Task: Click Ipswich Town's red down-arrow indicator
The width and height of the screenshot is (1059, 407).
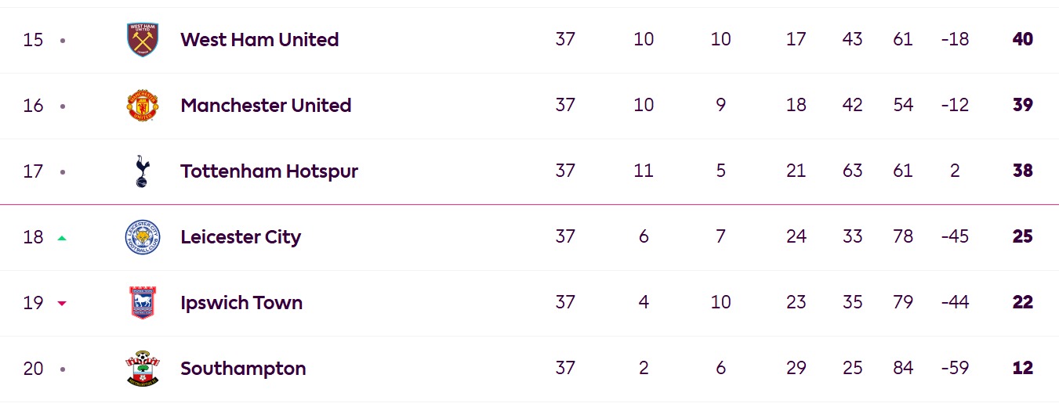Action: pyautogui.click(x=62, y=304)
